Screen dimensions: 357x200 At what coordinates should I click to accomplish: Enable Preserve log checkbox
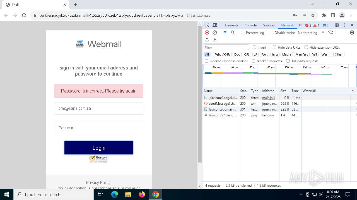243,32
